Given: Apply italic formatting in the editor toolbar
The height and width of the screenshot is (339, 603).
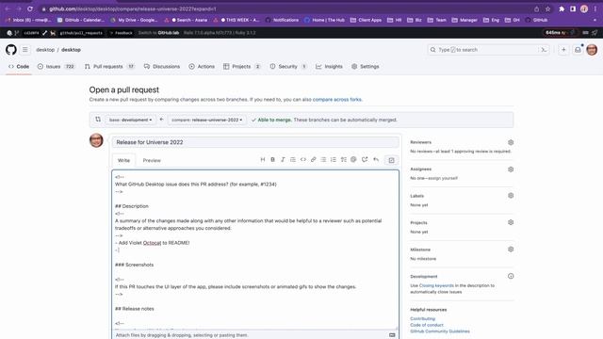Looking at the screenshot, I should coord(283,159).
